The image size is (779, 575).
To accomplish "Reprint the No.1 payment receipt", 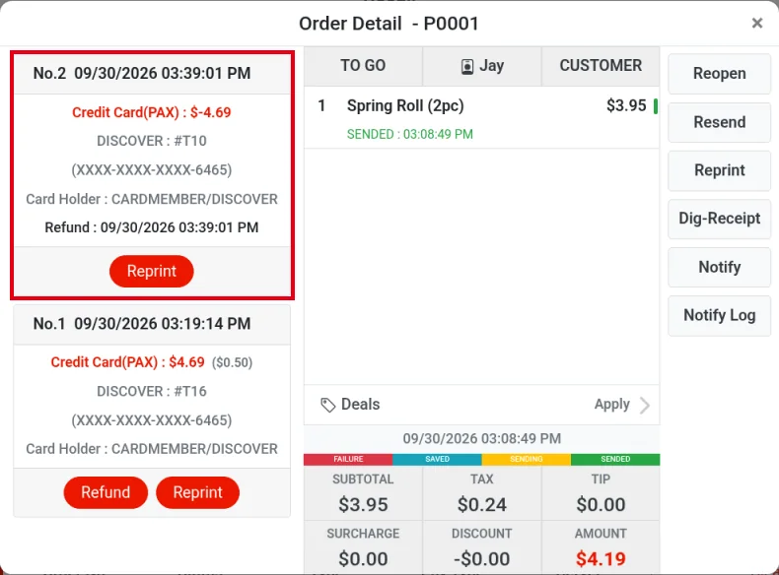I will click(198, 492).
